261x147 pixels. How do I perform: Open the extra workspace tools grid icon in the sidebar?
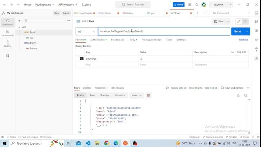pyautogui.click(x=7, y=56)
